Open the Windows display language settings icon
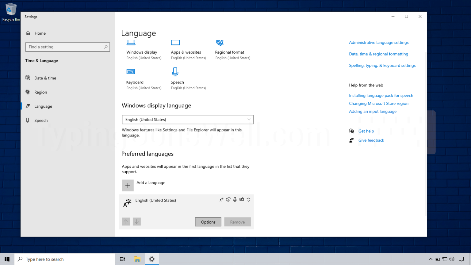 [131, 43]
